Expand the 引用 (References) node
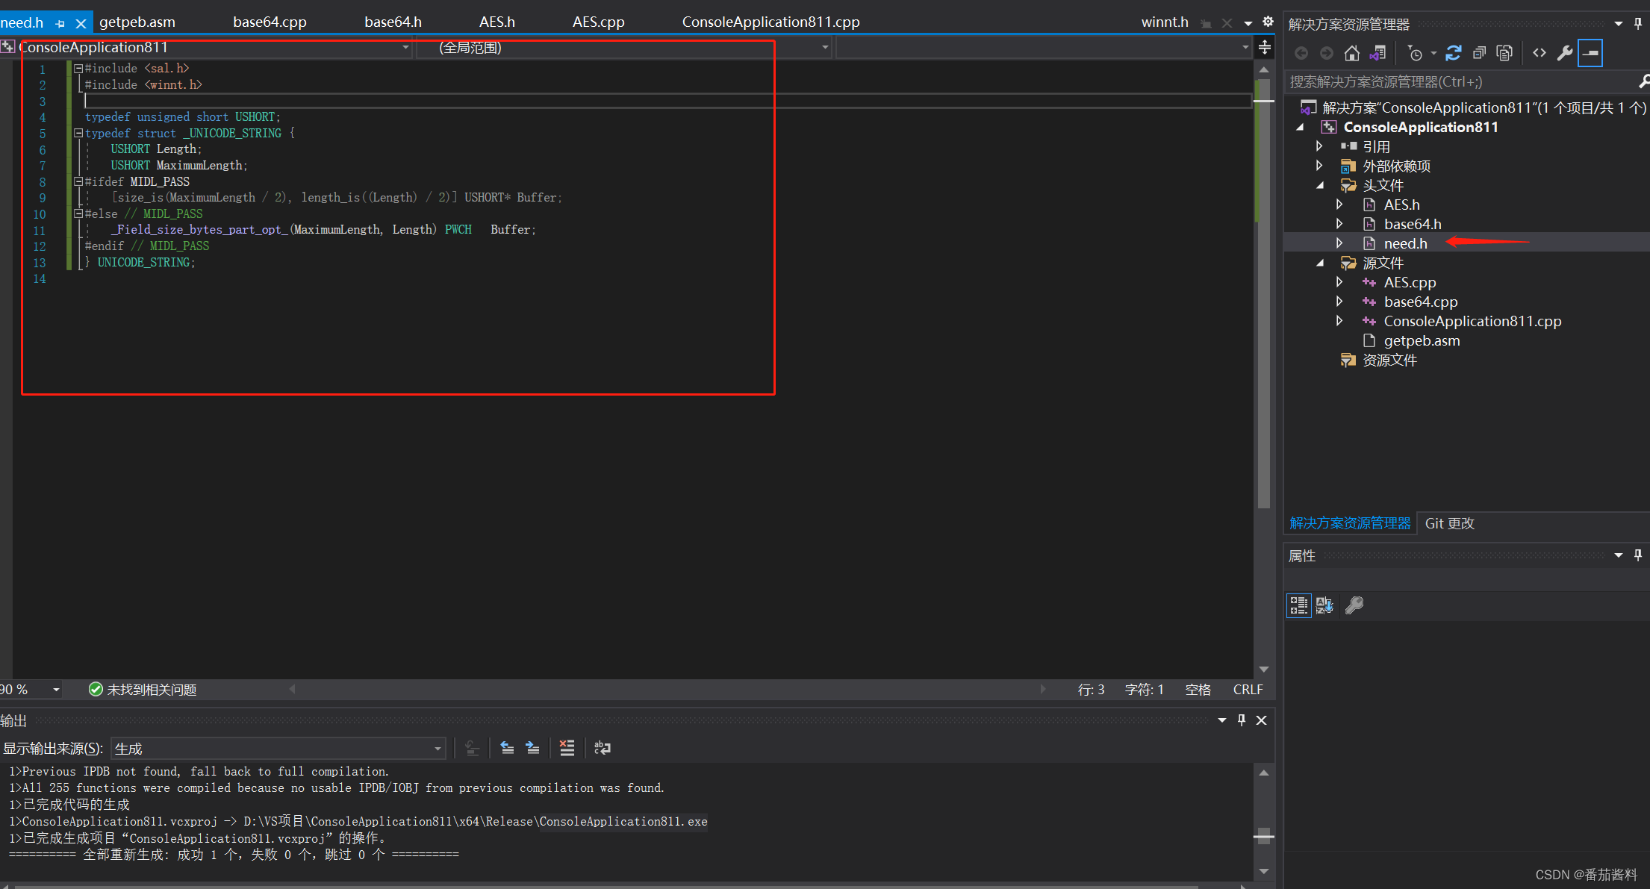The width and height of the screenshot is (1650, 889). [1319, 146]
